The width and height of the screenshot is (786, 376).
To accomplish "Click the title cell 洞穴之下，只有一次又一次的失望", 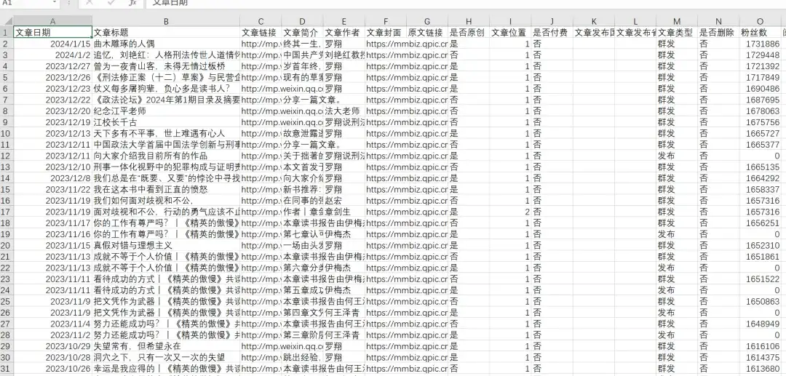I will [x=166, y=358].
